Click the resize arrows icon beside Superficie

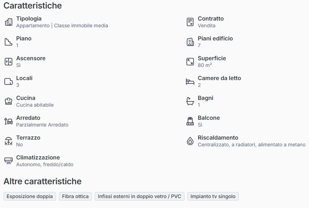[x=190, y=62]
